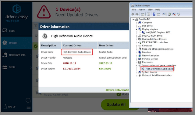Viewport: 195px width, 115px height.
Task: Open the Help menu in Device Manager
Action: 158,10
